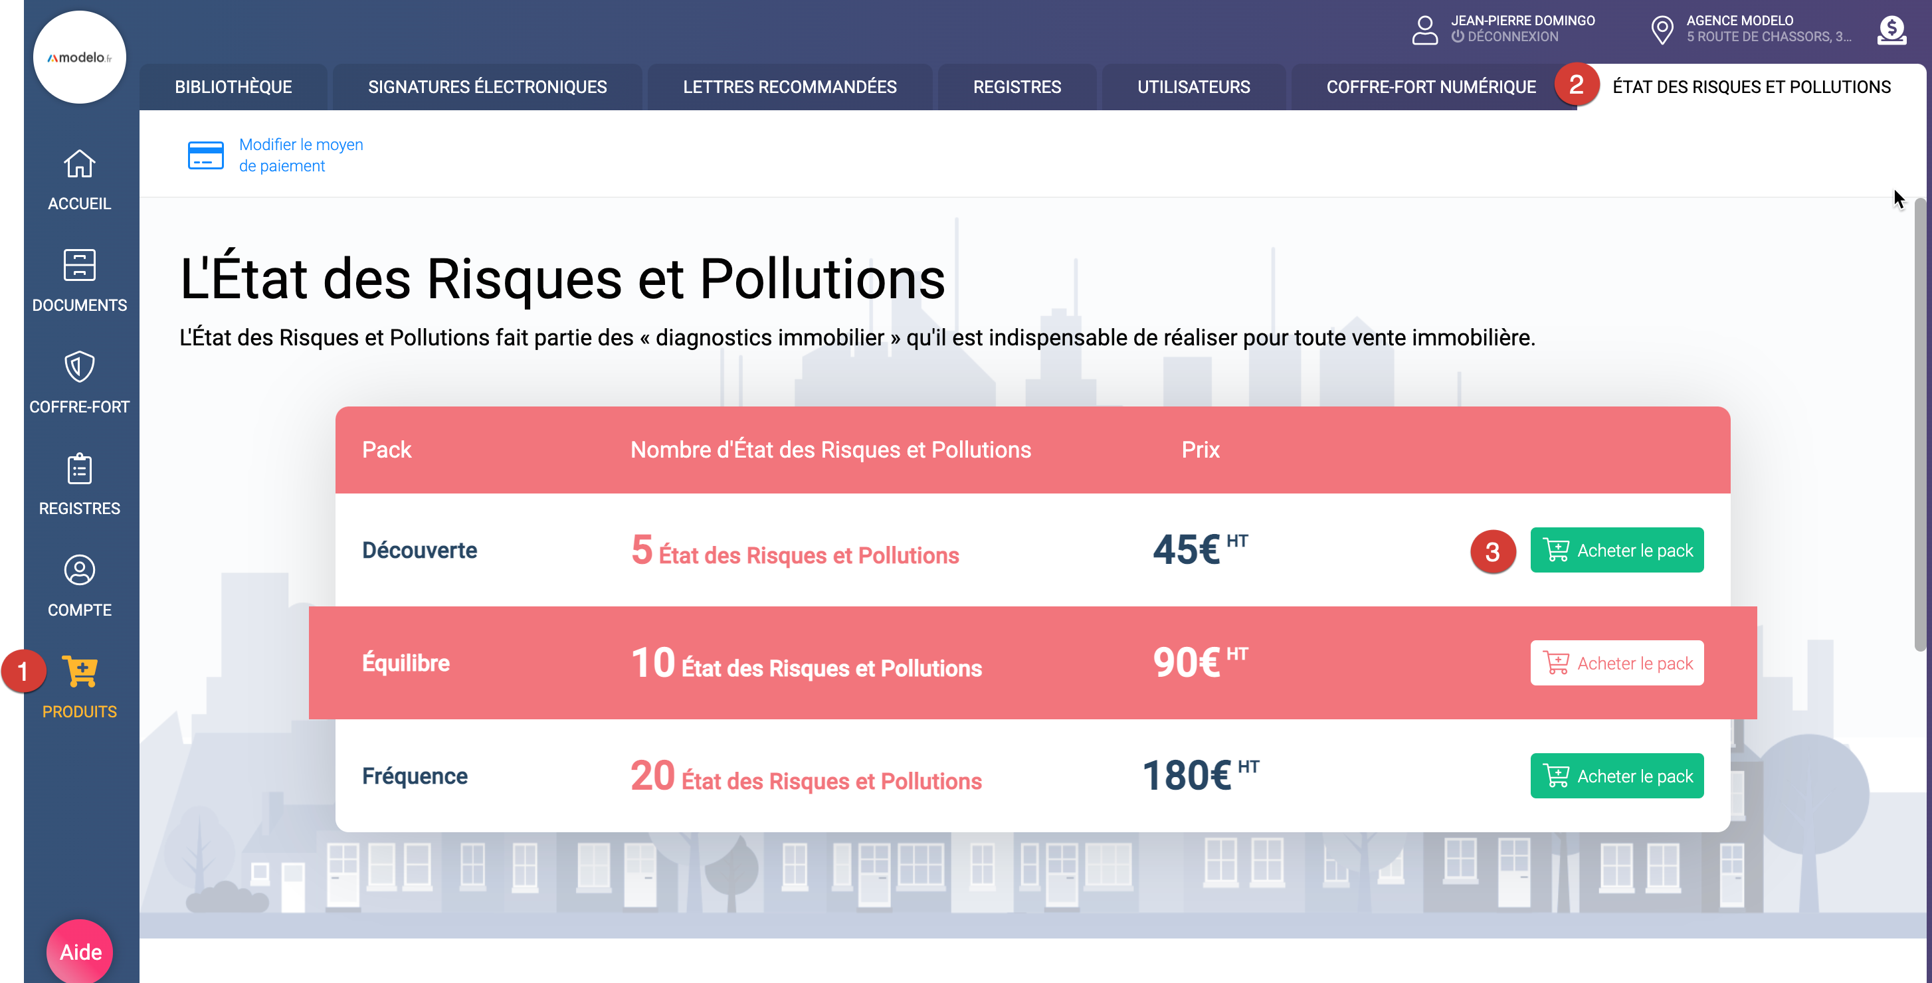Click the modelo.fr logo
This screenshot has width=1932, height=983.
pyautogui.click(x=80, y=57)
